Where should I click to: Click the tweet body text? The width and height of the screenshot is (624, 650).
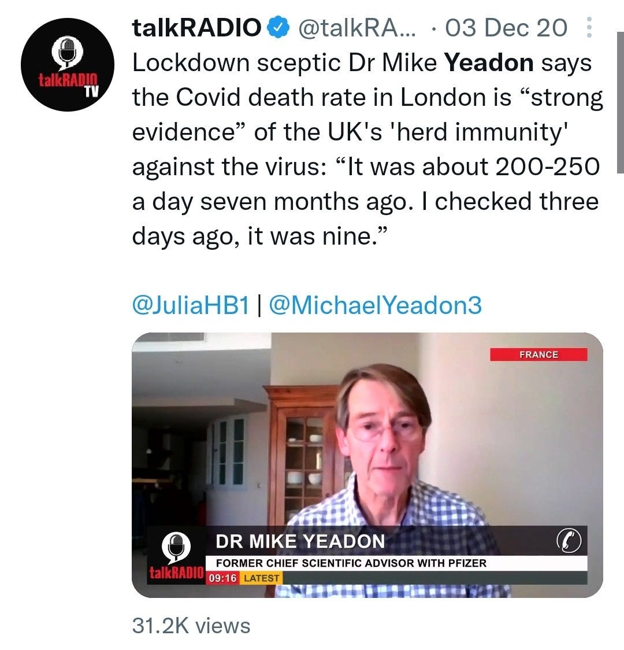(x=367, y=149)
